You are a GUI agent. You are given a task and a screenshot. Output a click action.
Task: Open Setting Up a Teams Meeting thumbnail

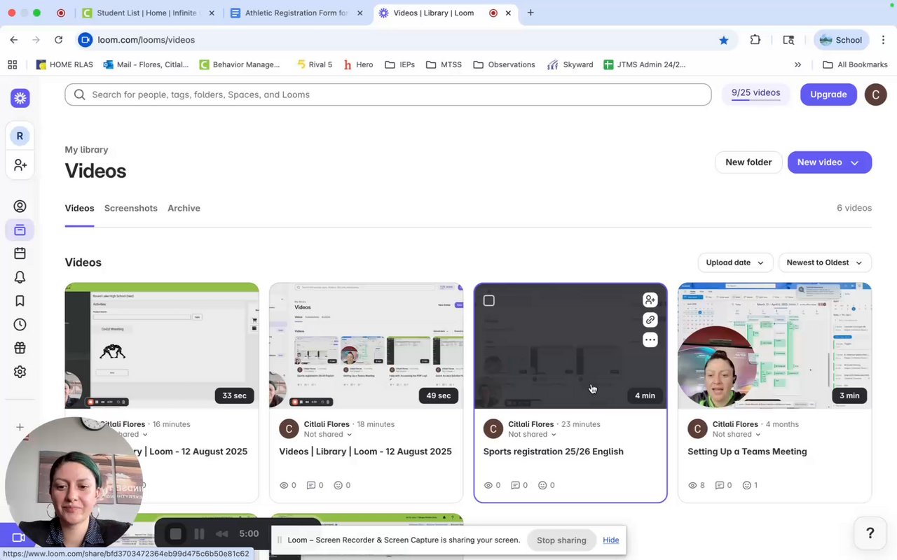774,346
